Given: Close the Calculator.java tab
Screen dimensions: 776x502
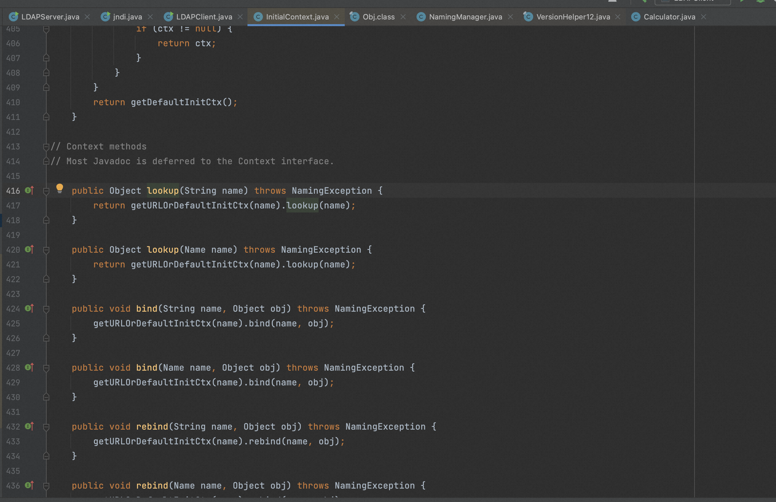Looking at the screenshot, I should click(704, 17).
